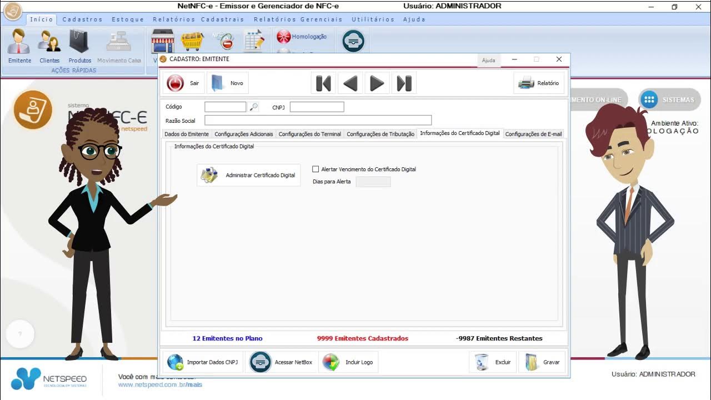Open the Produtos shopping bag icon
The height and width of the screenshot is (400, 711).
tap(79, 46)
